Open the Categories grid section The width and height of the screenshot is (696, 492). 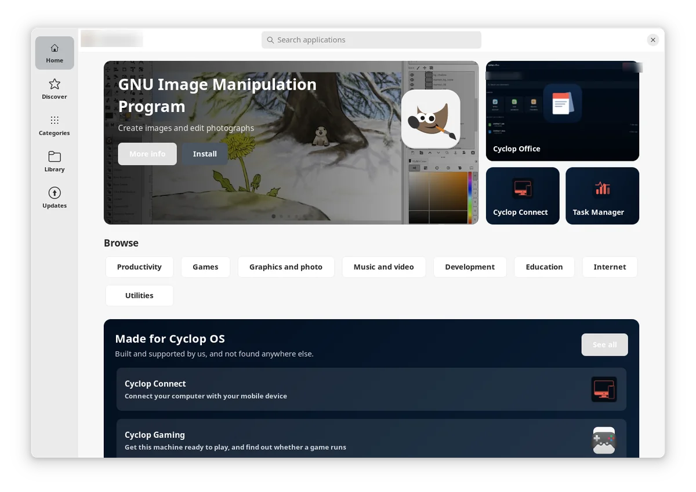(55, 126)
